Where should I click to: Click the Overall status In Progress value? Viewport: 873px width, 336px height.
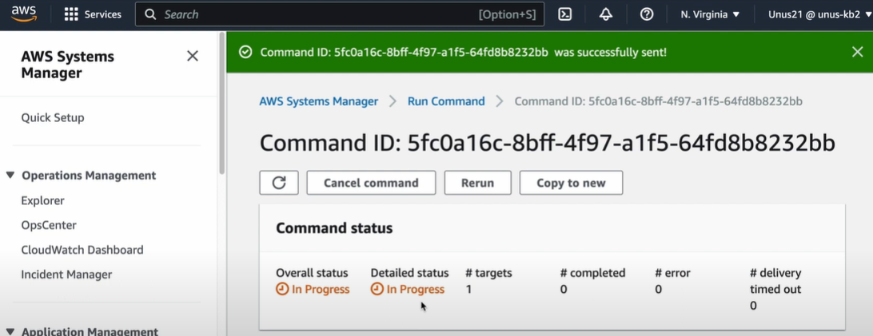coord(313,290)
